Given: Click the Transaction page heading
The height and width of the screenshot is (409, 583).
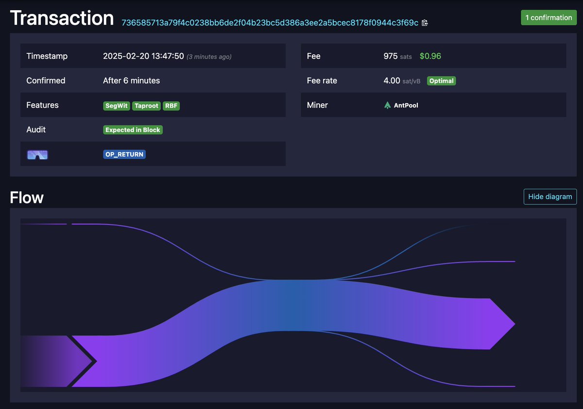Looking at the screenshot, I should point(62,18).
